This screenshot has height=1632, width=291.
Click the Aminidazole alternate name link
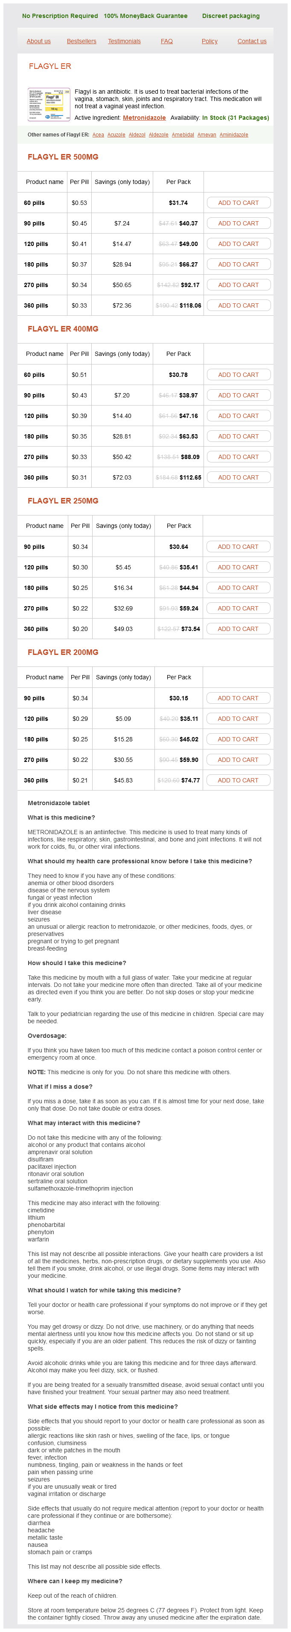point(233,135)
